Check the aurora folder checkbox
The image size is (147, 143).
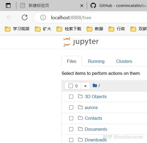click(x=71, y=107)
